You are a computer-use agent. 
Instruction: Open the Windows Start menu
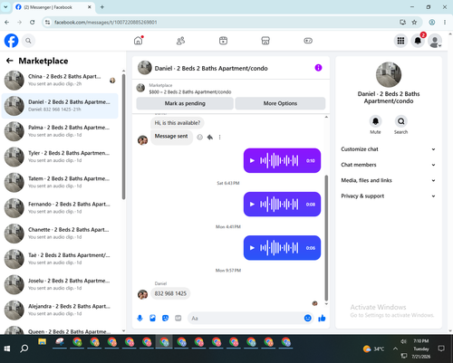pyautogui.click(x=7, y=349)
